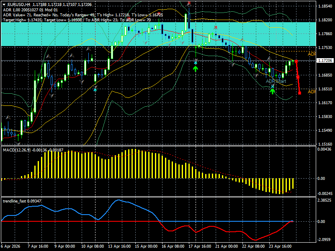Click trendline scale value -2.0959

(x=324, y=239)
